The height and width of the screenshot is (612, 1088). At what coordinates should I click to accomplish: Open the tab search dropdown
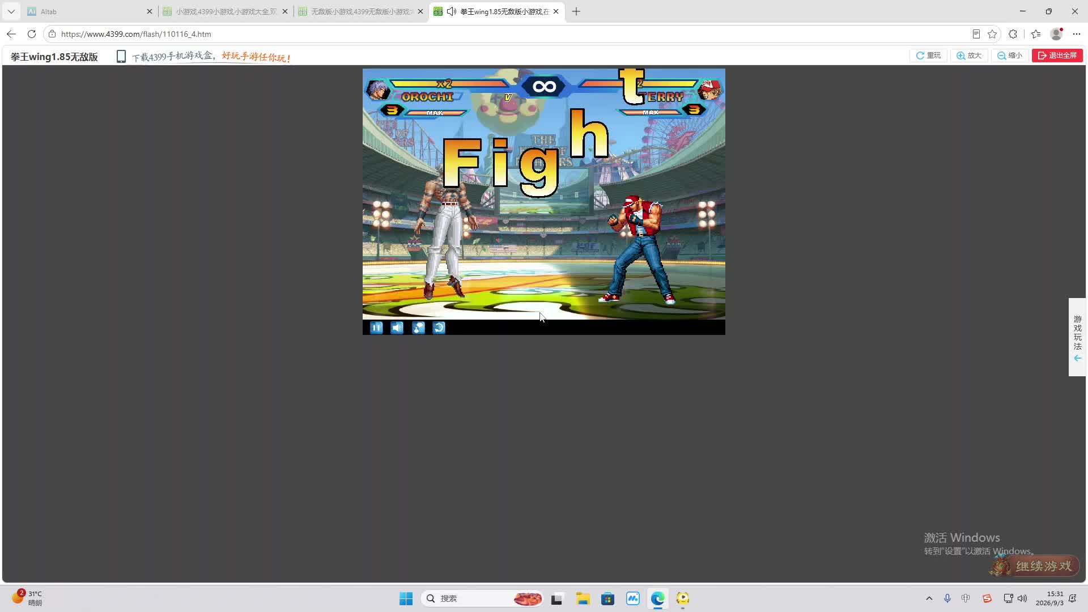point(11,11)
